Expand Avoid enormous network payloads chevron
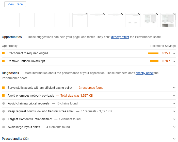Image resolution: width=178 pixels, height=142 pixels. (x=174, y=96)
